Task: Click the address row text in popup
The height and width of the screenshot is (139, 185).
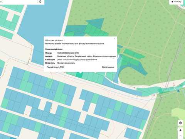Action: [x=86, y=56]
